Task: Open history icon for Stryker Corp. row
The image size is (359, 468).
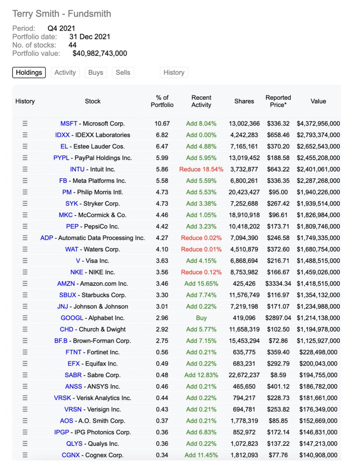Action: 25,204
